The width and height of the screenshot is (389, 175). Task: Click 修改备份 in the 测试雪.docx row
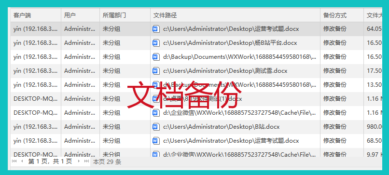(x=335, y=71)
